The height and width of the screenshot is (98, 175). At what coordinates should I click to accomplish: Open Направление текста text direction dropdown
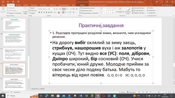click(87, 8)
